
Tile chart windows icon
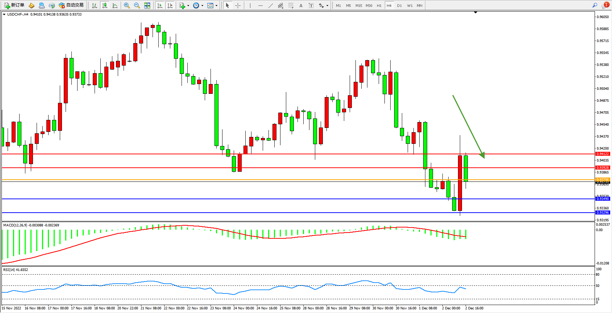[x=147, y=5]
